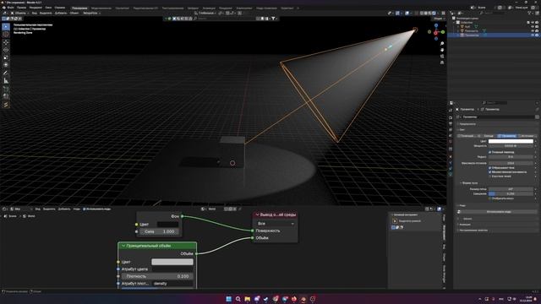541x304 pixels.
Task: Switch to Скульптинг workspace tab
Action: pos(123,8)
